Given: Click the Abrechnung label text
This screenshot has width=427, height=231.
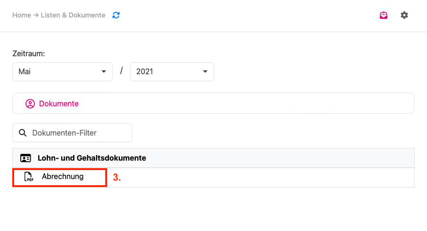Looking at the screenshot, I should pyautogui.click(x=63, y=177).
